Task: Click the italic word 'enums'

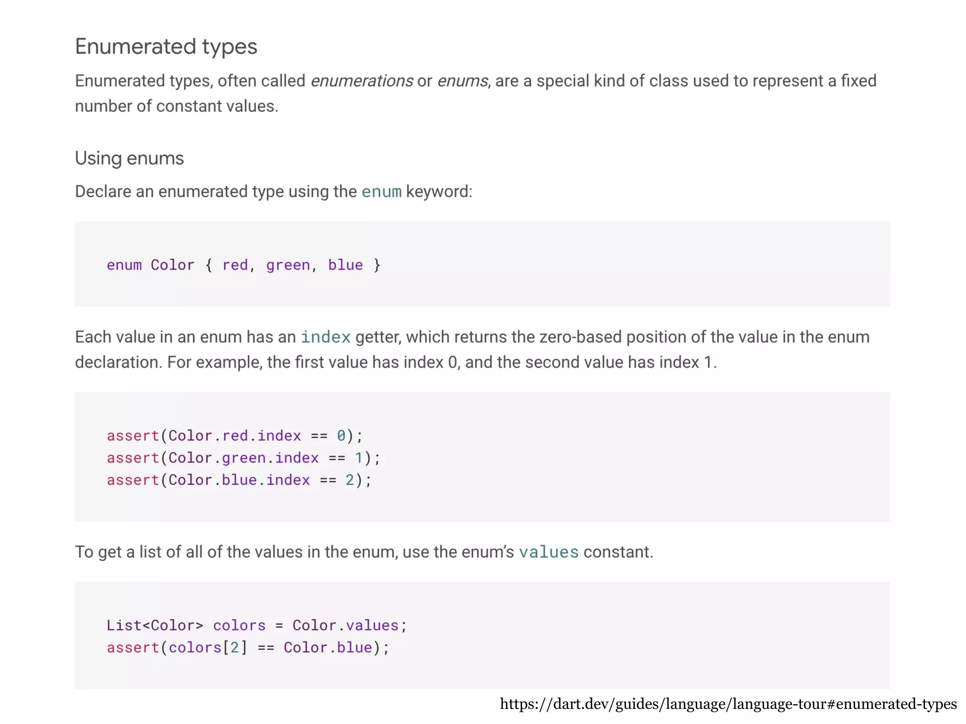Action: click(x=462, y=81)
